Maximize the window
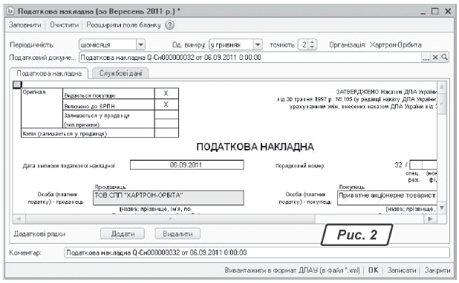Viewport: 459px width, 283px height. point(435,11)
